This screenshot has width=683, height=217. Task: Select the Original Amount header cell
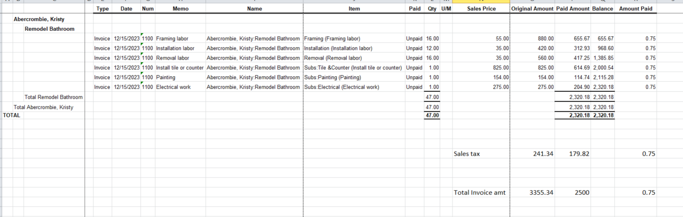click(532, 9)
